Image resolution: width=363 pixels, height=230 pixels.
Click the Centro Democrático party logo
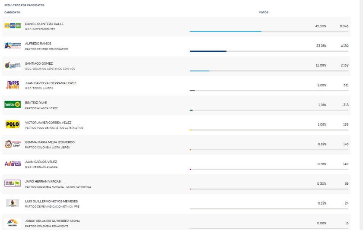12,45
